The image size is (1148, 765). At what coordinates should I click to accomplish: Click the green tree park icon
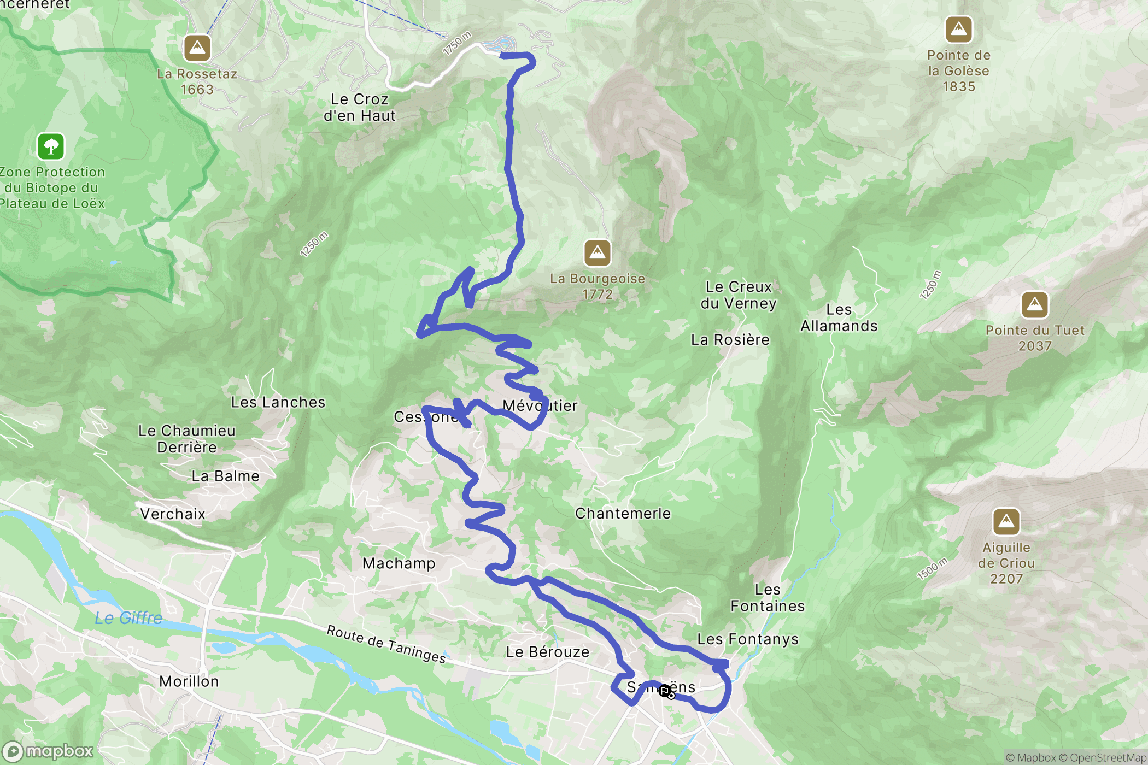51,146
